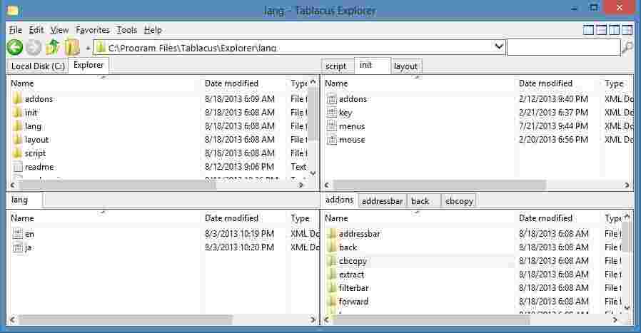This screenshot has width=641, height=333.
Task: Open the Edit menu
Action: pos(36,30)
